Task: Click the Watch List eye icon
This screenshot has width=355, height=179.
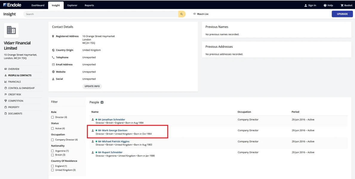Action: pos(194,14)
